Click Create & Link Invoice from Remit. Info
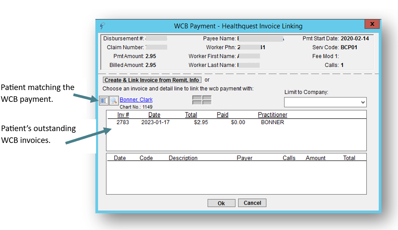The height and width of the screenshot is (230, 398). click(152, 80)
